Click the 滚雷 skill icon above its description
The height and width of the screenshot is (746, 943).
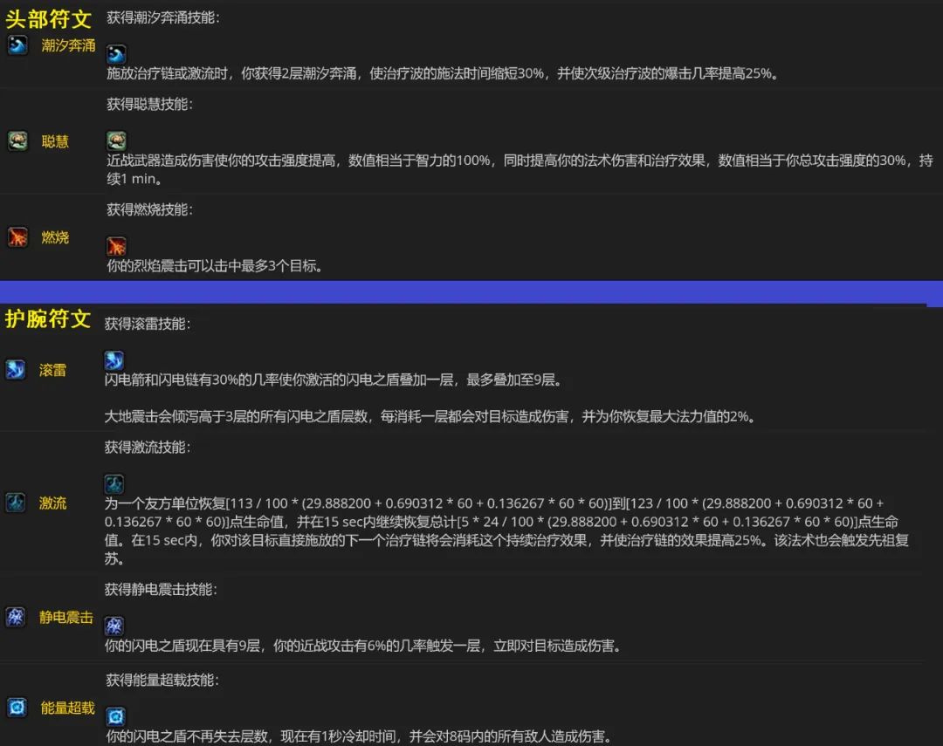click(114, 360)
